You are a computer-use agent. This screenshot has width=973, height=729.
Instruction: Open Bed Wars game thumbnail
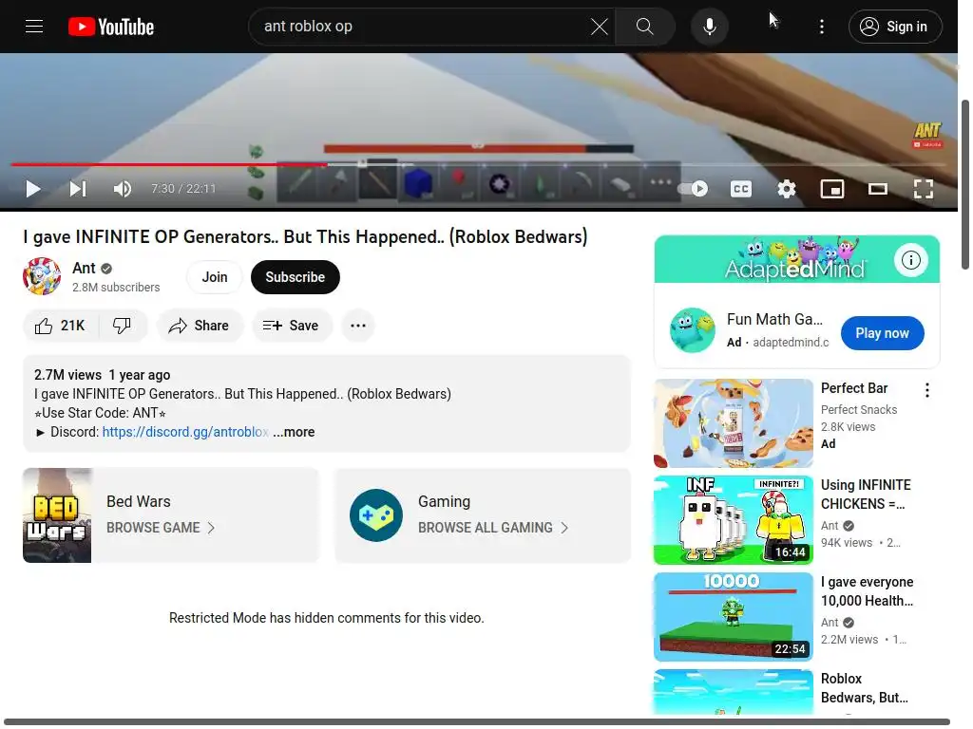click(57, 515)
